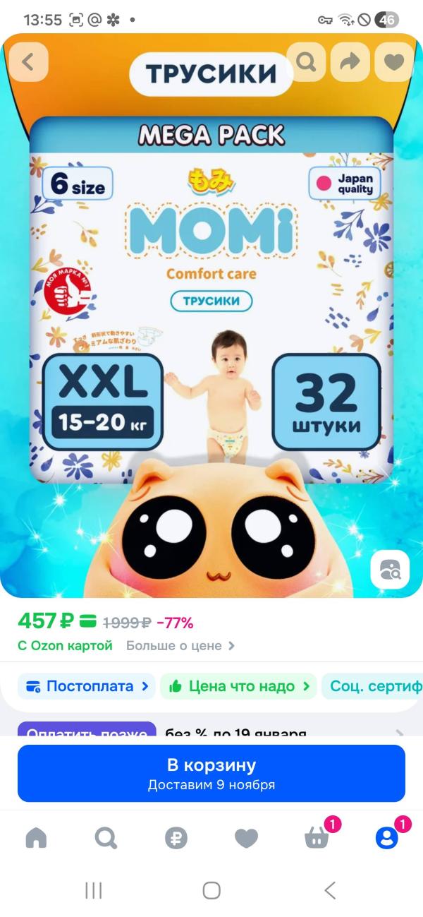Tap the 'Оплатить позже' purple badge
423x917 pixels.
[87, 729]
